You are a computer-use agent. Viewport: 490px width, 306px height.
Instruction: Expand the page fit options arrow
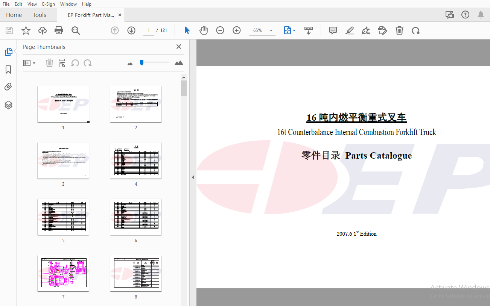click(x=294, y=30)
